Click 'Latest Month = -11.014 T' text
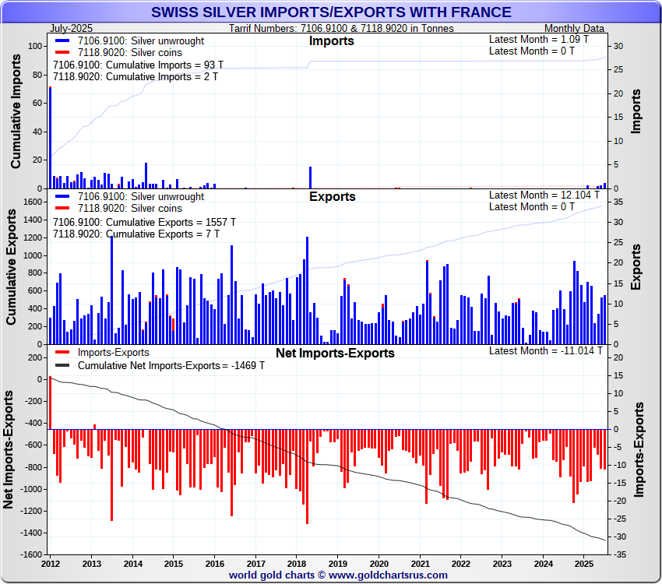The width and height of the screenshot is (662, 584). coord(545,350)
